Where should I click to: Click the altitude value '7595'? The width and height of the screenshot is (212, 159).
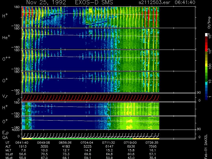153,147
